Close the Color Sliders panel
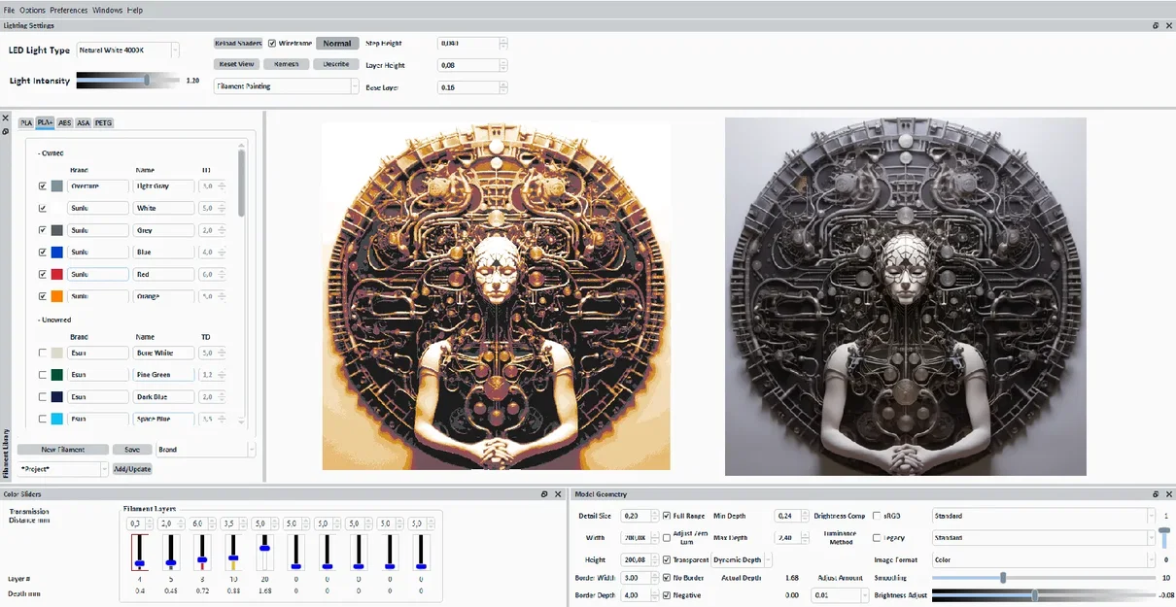1176x607 pixels. tap(558, 494)
